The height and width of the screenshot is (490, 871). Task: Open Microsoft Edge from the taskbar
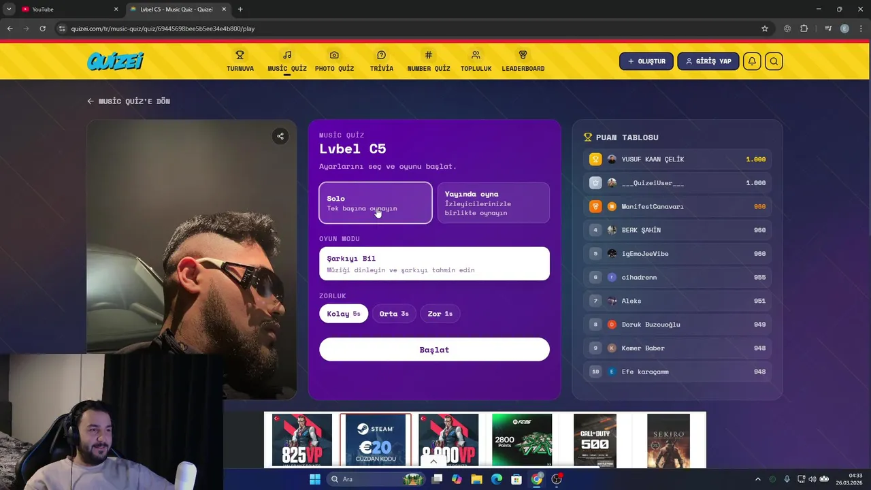pos(497,479)
